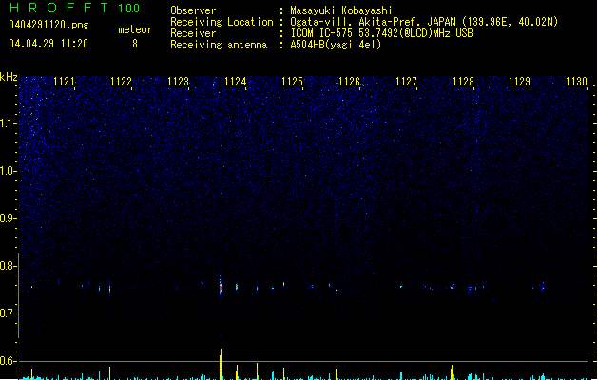Click the 0.8 kHz frequency label
Viewport: 598px width, 380px height.
8,266
